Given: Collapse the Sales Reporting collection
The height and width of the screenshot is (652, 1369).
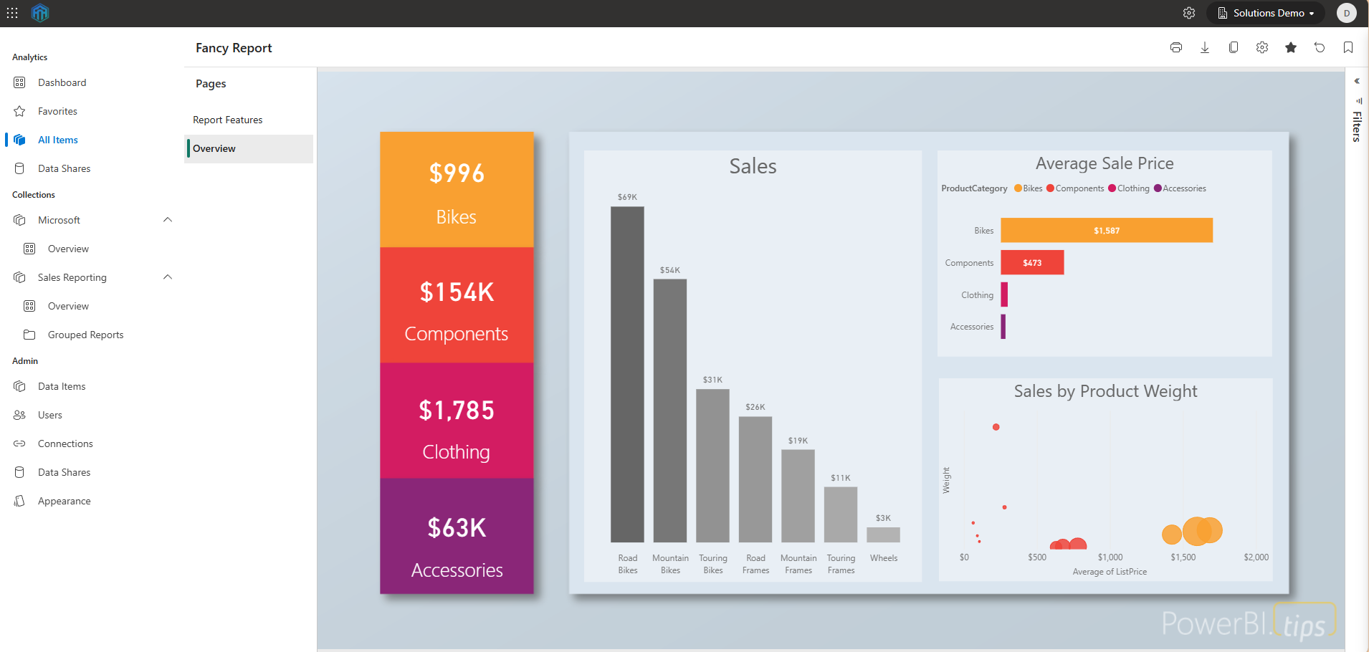Looking at the screenshot, I should 168,277.
